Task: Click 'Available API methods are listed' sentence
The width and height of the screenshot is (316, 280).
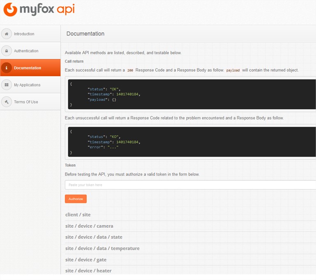Action: pos(123,52)
